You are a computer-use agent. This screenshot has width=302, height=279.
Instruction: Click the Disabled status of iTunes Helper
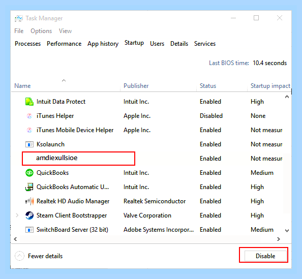211,116
